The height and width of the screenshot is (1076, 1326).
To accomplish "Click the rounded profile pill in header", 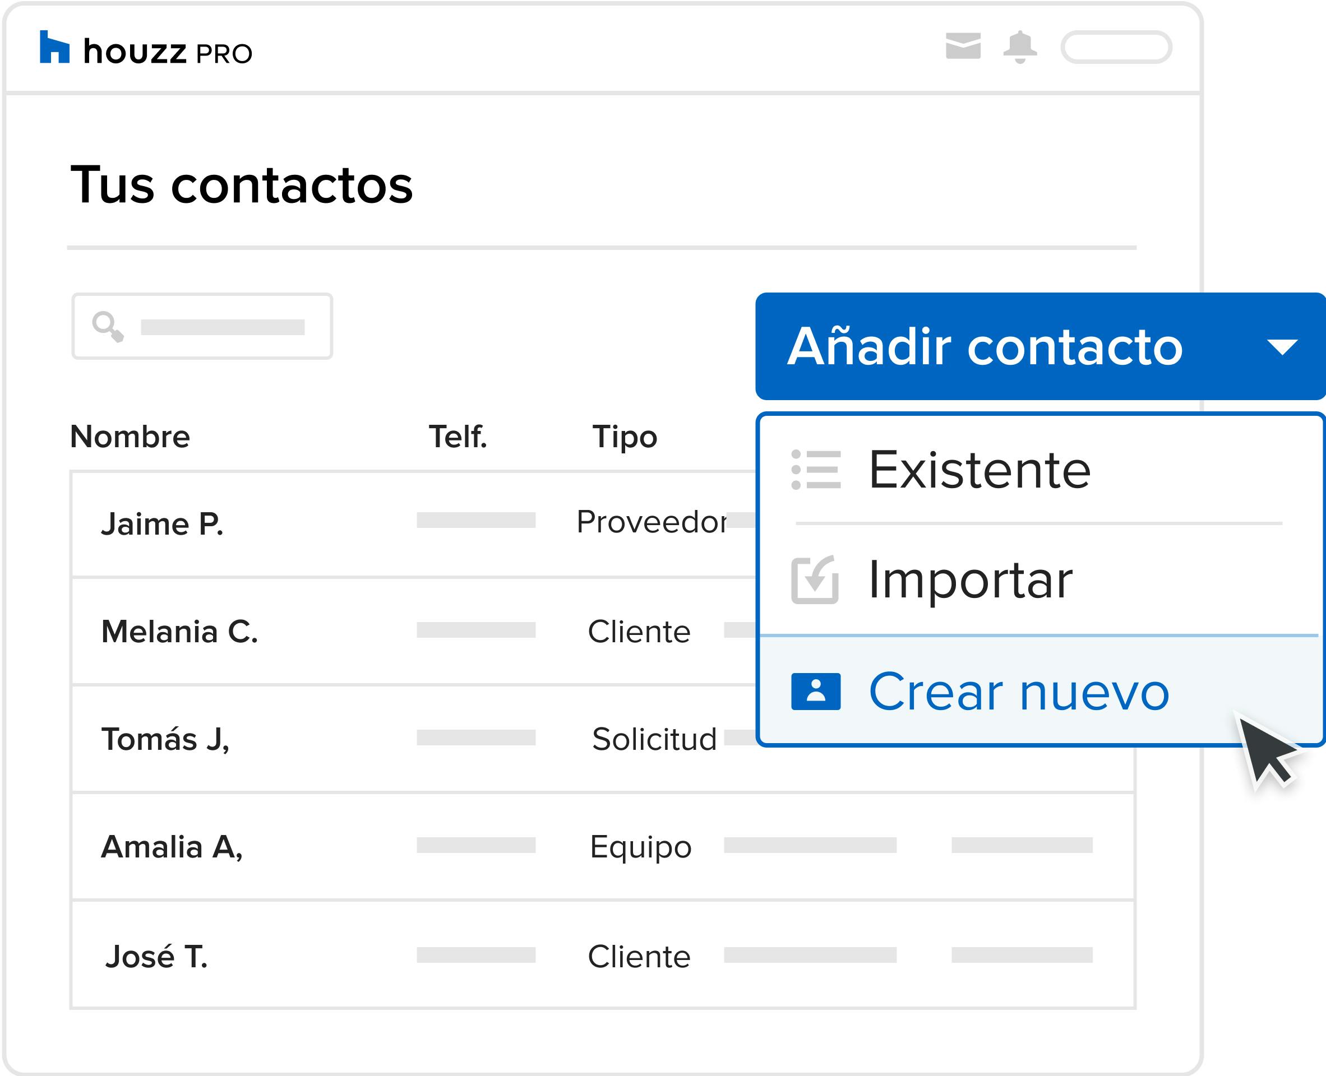I will point(1116,47).
